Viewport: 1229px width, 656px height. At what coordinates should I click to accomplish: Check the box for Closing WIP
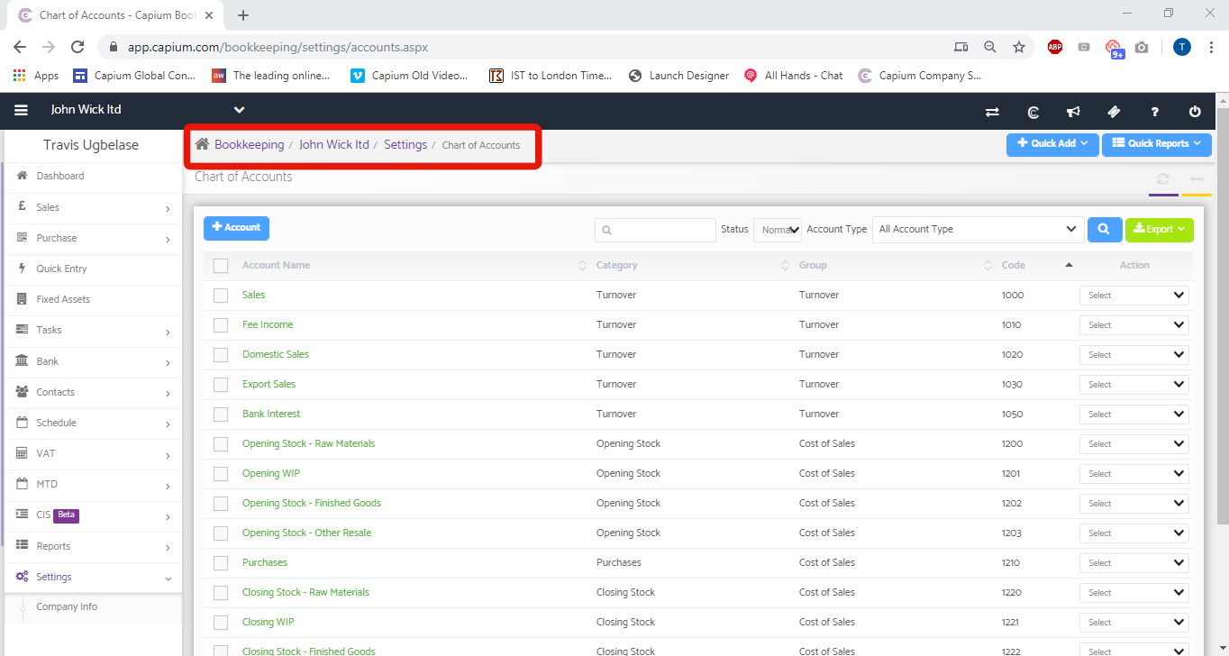point(221,623)
